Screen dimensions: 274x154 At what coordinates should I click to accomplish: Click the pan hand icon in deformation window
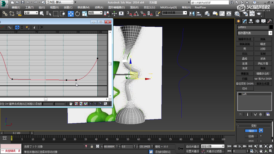coord(71,104)
